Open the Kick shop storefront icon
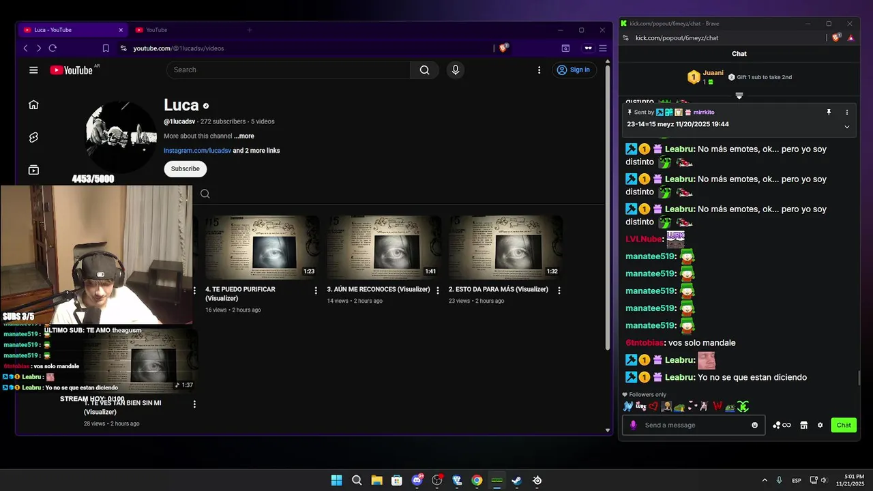 [x=804, y=425]
